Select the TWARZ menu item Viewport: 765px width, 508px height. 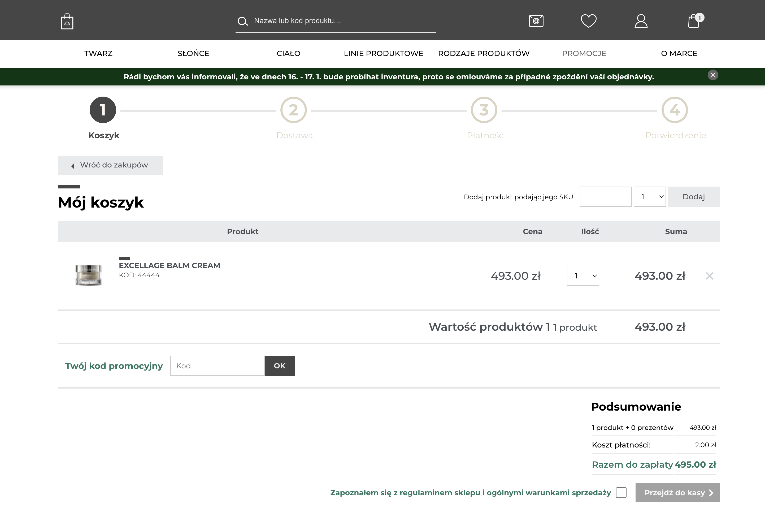click(98, 53)
